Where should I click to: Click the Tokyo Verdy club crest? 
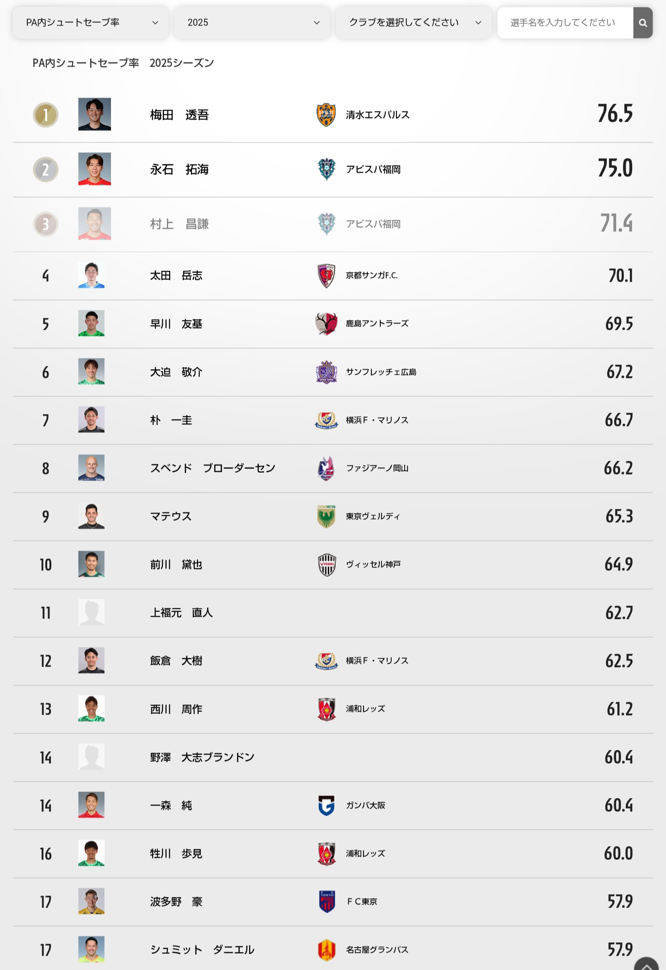(x=326, y=516)
